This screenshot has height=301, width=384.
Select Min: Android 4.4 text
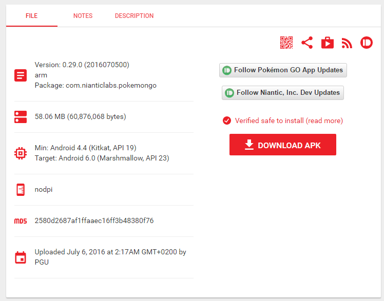click(x=85, y=148)
